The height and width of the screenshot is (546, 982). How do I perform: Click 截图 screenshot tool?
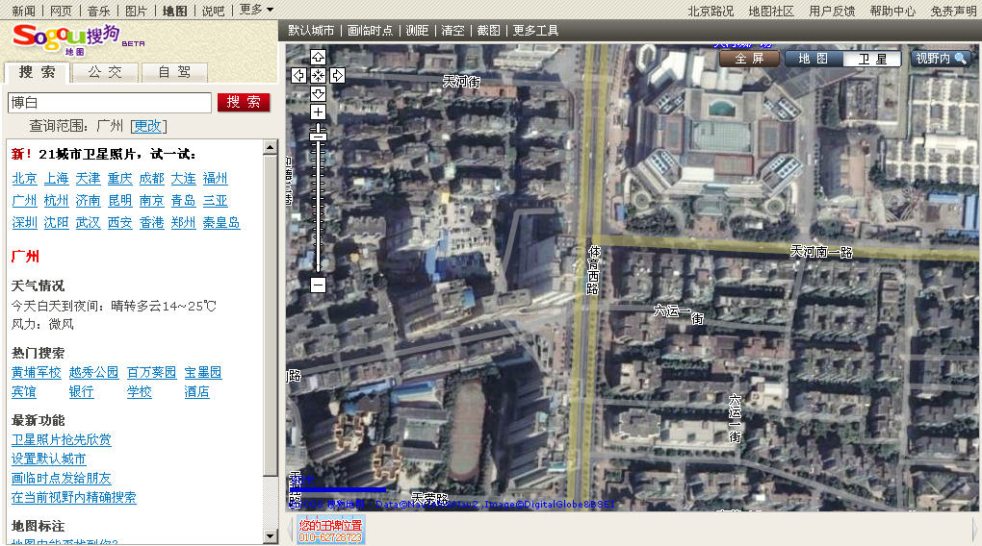click(x=488, y=30)
